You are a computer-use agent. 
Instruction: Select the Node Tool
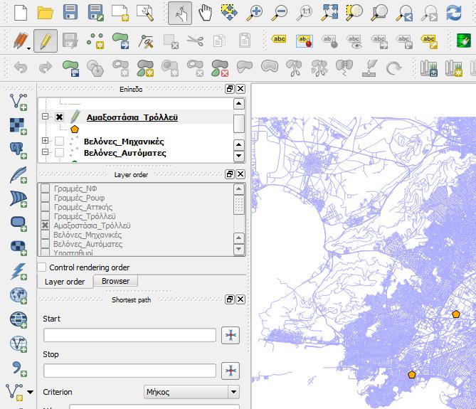coord(146,41)
